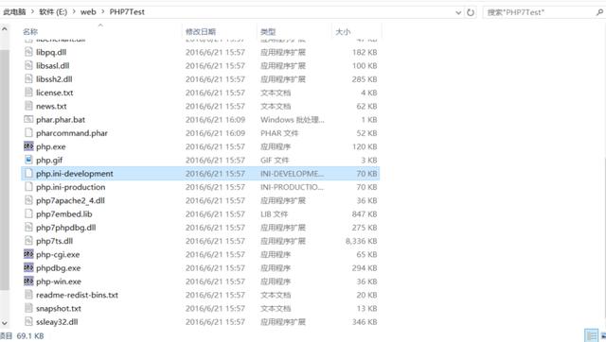Viewport: 606px width, 342px height.
Task: Click the php7ts.dll file icon
Action: point(28,241)
